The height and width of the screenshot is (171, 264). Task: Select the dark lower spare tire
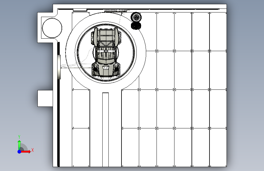tap(136, 26)
